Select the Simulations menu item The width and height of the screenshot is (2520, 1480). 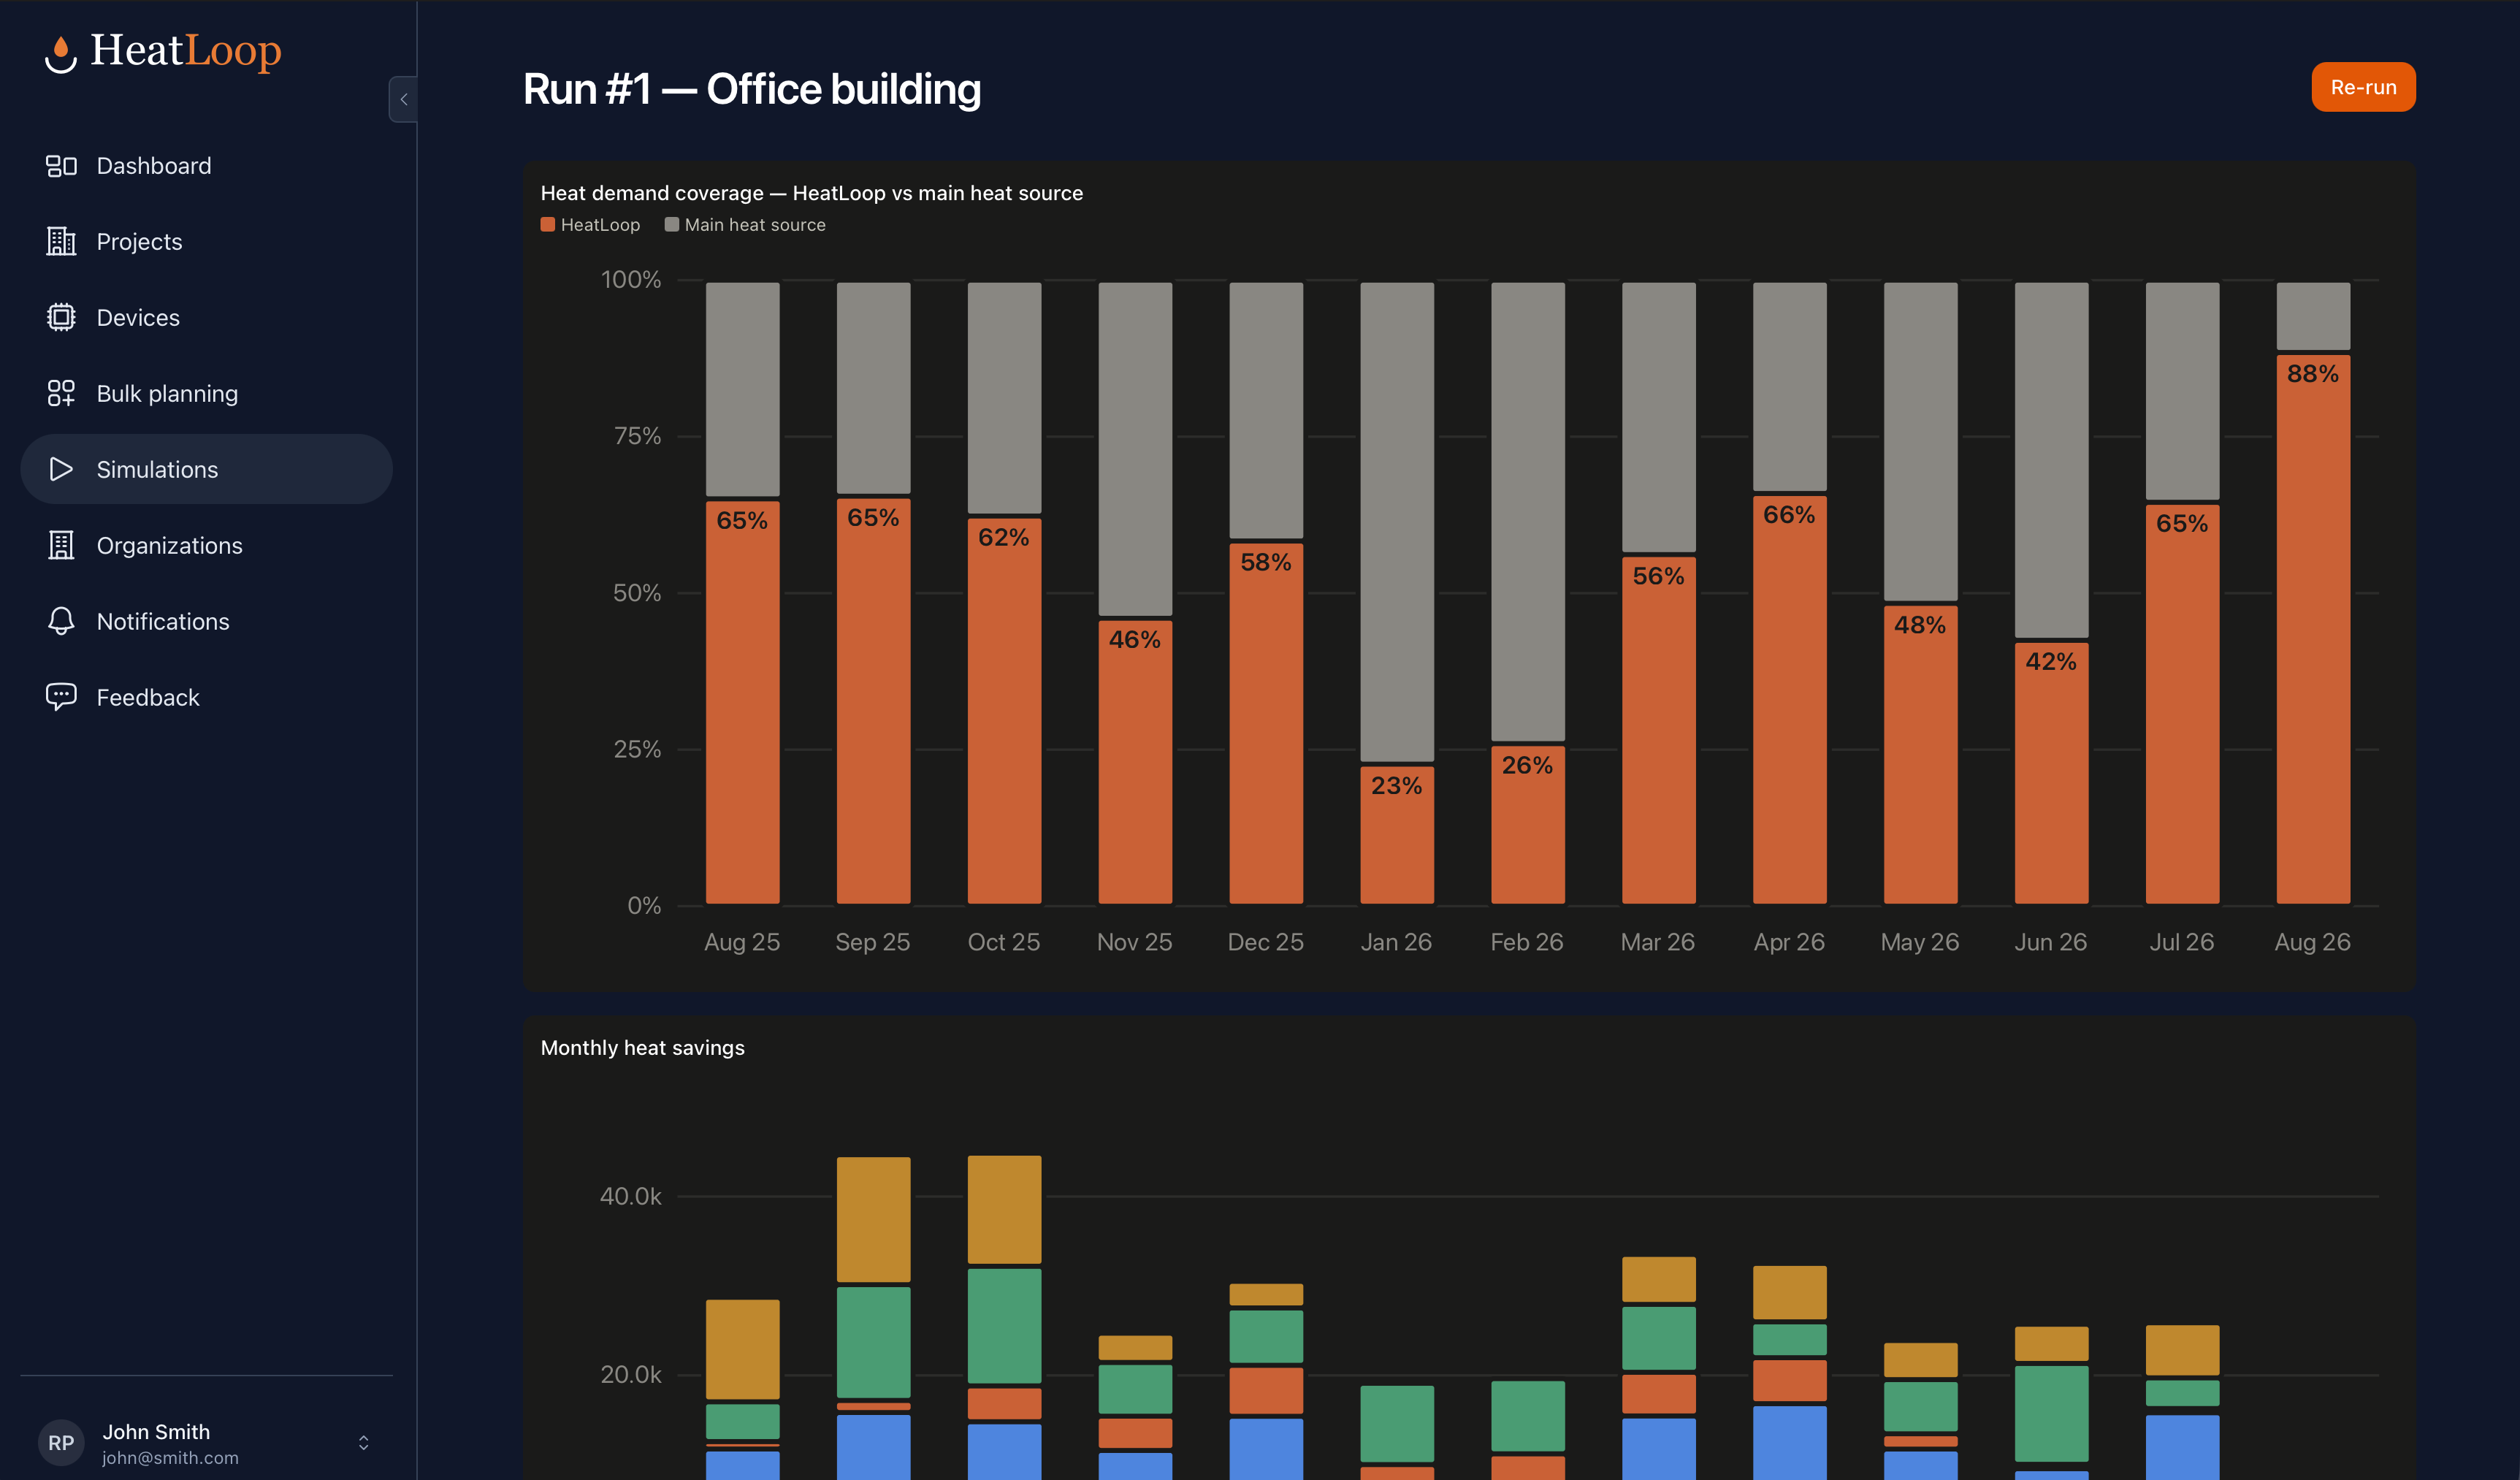206,469
